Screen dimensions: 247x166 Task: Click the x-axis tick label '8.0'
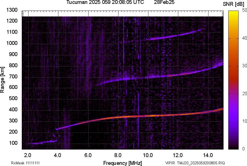click(x=118, y=155)
